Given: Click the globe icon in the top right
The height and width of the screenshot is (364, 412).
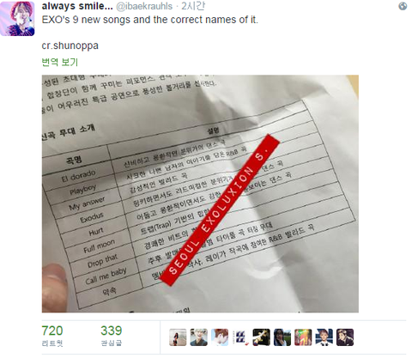Looking at the screenshot, I should pos(403,6).
